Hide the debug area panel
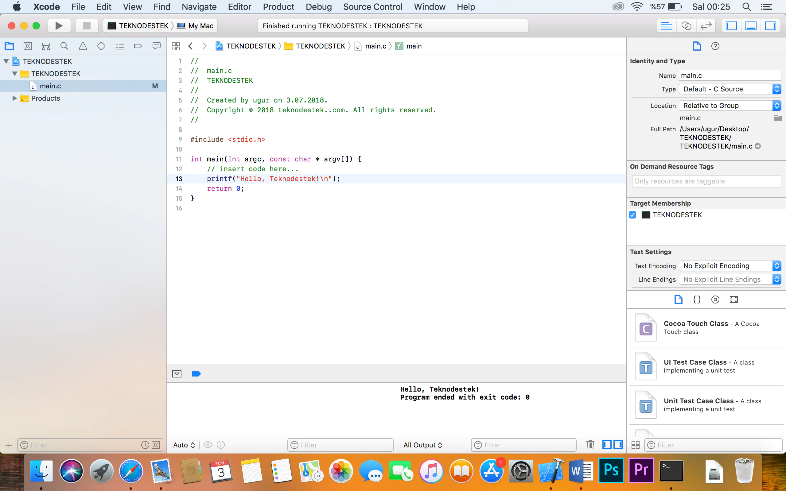The width and height of the screenshot is (786, 491). (x=751, y=26)
